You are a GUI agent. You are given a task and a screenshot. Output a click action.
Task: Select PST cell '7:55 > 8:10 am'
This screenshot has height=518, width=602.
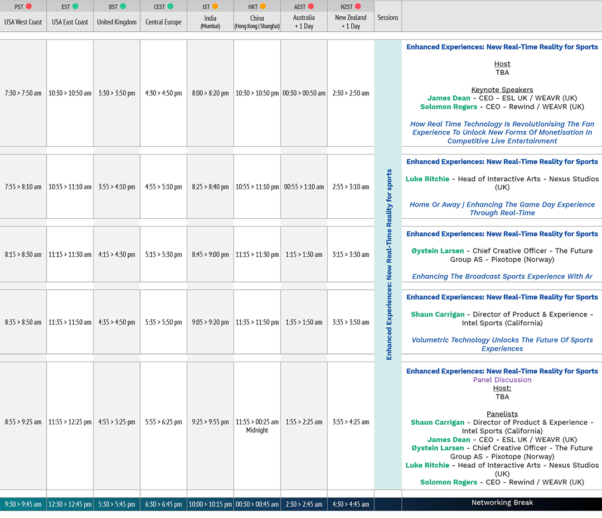[x=23, y=186]
